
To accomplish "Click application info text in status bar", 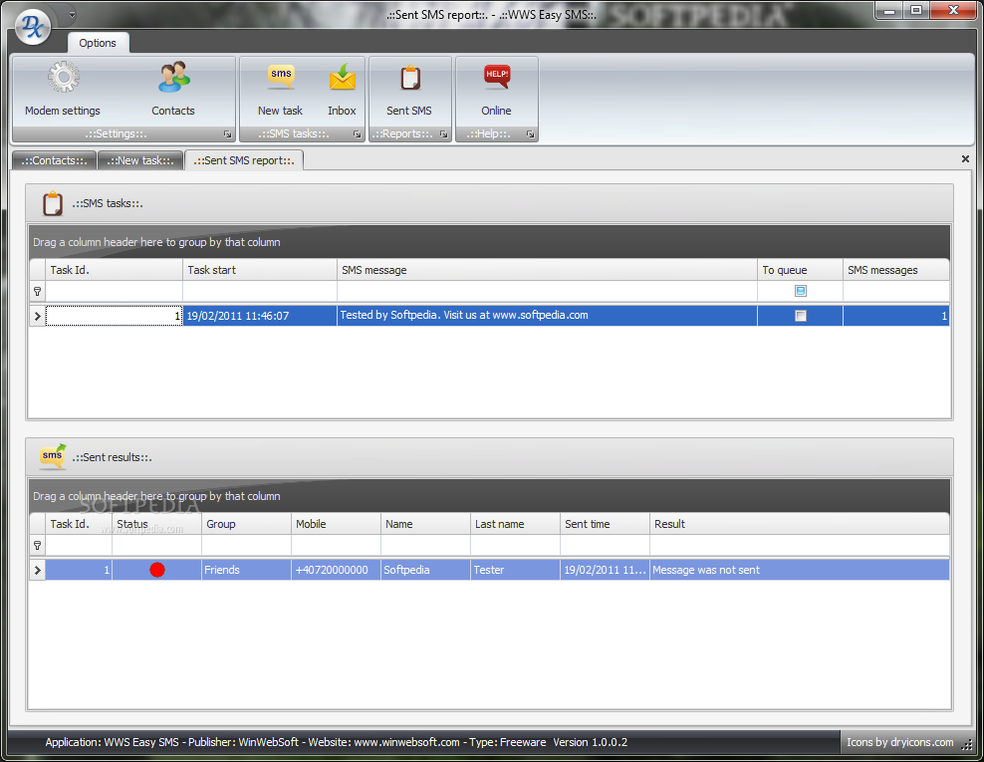I will (337, 742).
